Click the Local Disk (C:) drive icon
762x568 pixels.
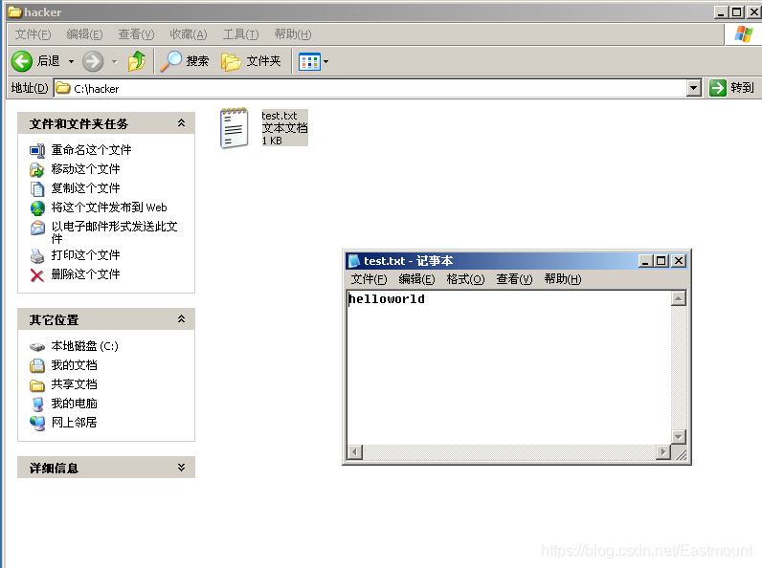pyautogui.click(x=37, y=346)
